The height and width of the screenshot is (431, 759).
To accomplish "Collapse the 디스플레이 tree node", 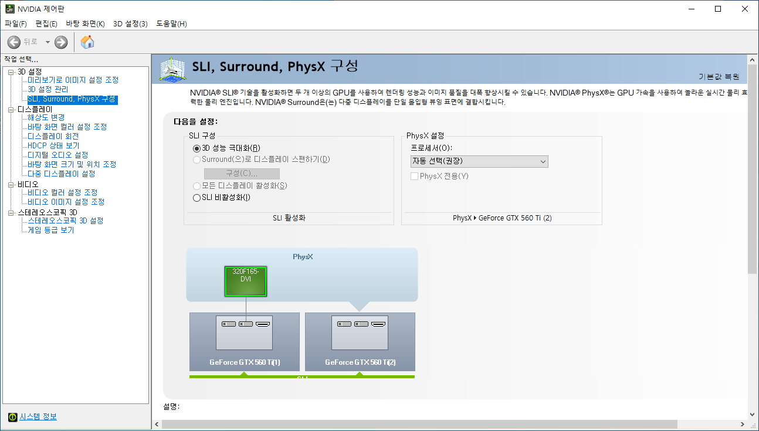I will click(x=11, y=109).
